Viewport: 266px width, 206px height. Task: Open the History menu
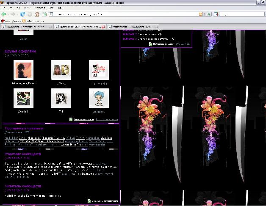point(27,8)
